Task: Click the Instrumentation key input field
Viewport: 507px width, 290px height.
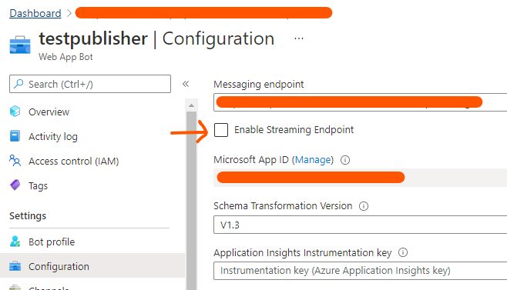Action: 360,271
